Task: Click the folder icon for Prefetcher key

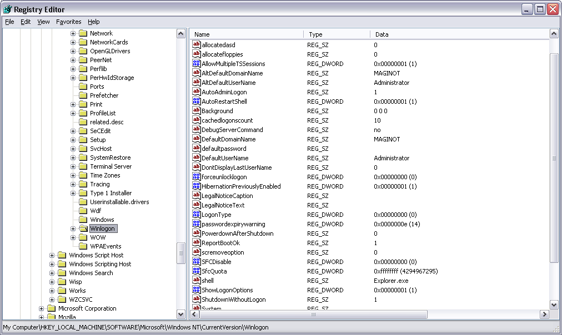Action: (83, 95)
